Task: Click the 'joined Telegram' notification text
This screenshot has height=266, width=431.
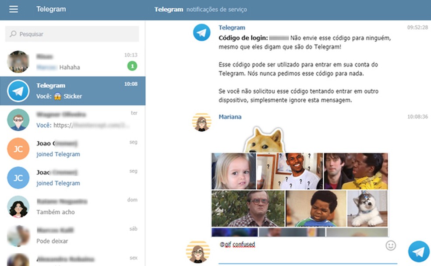Action: (58, 154)
